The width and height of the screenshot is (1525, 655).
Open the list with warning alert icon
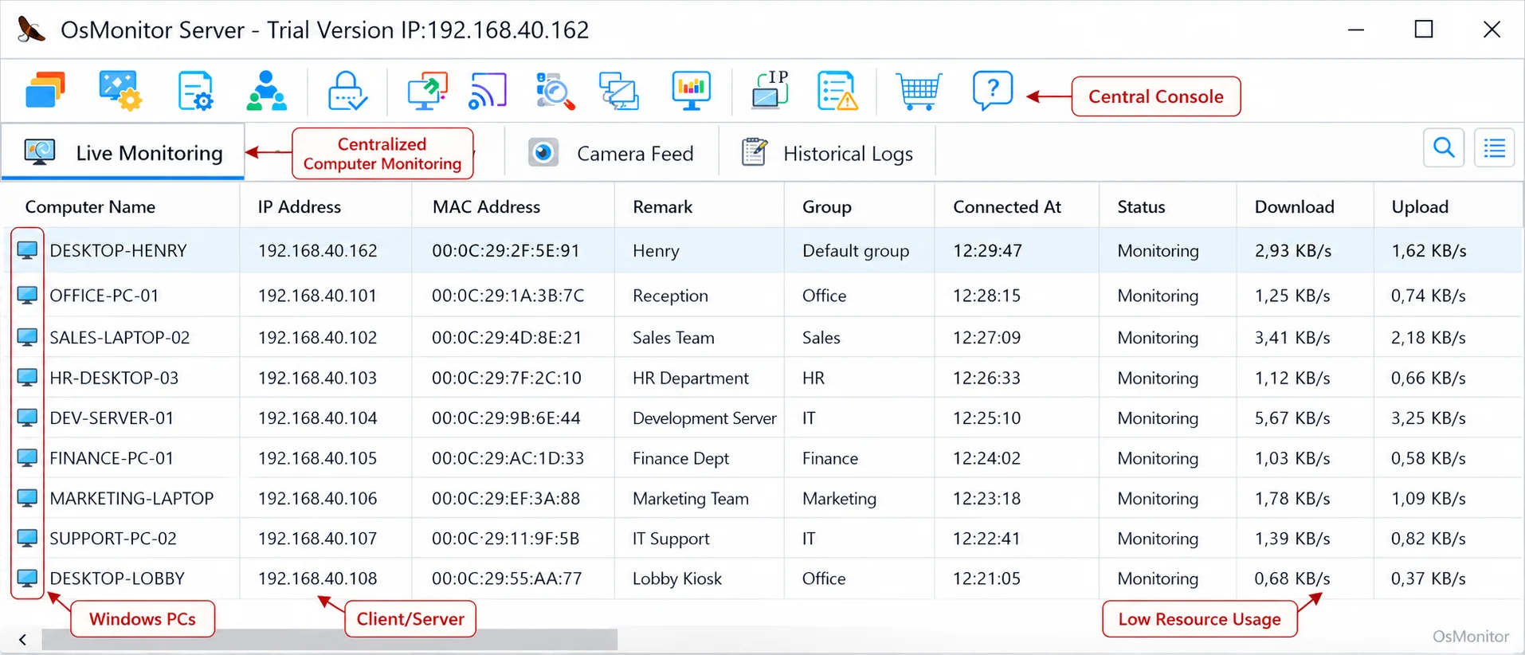[837, 90]
